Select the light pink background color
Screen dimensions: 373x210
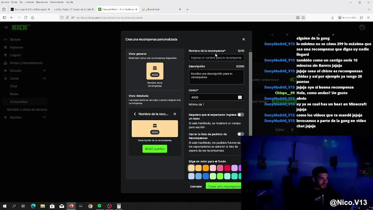213,168
